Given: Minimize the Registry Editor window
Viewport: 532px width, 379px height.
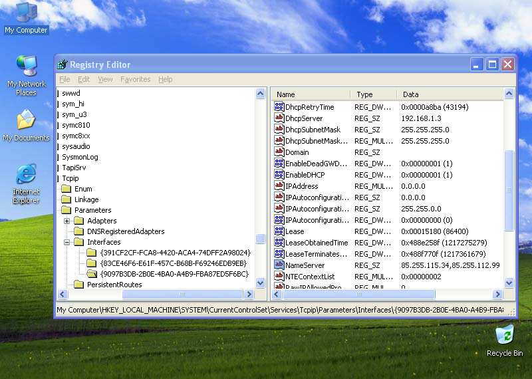Looking at the screenshot, I should point(476,64).
